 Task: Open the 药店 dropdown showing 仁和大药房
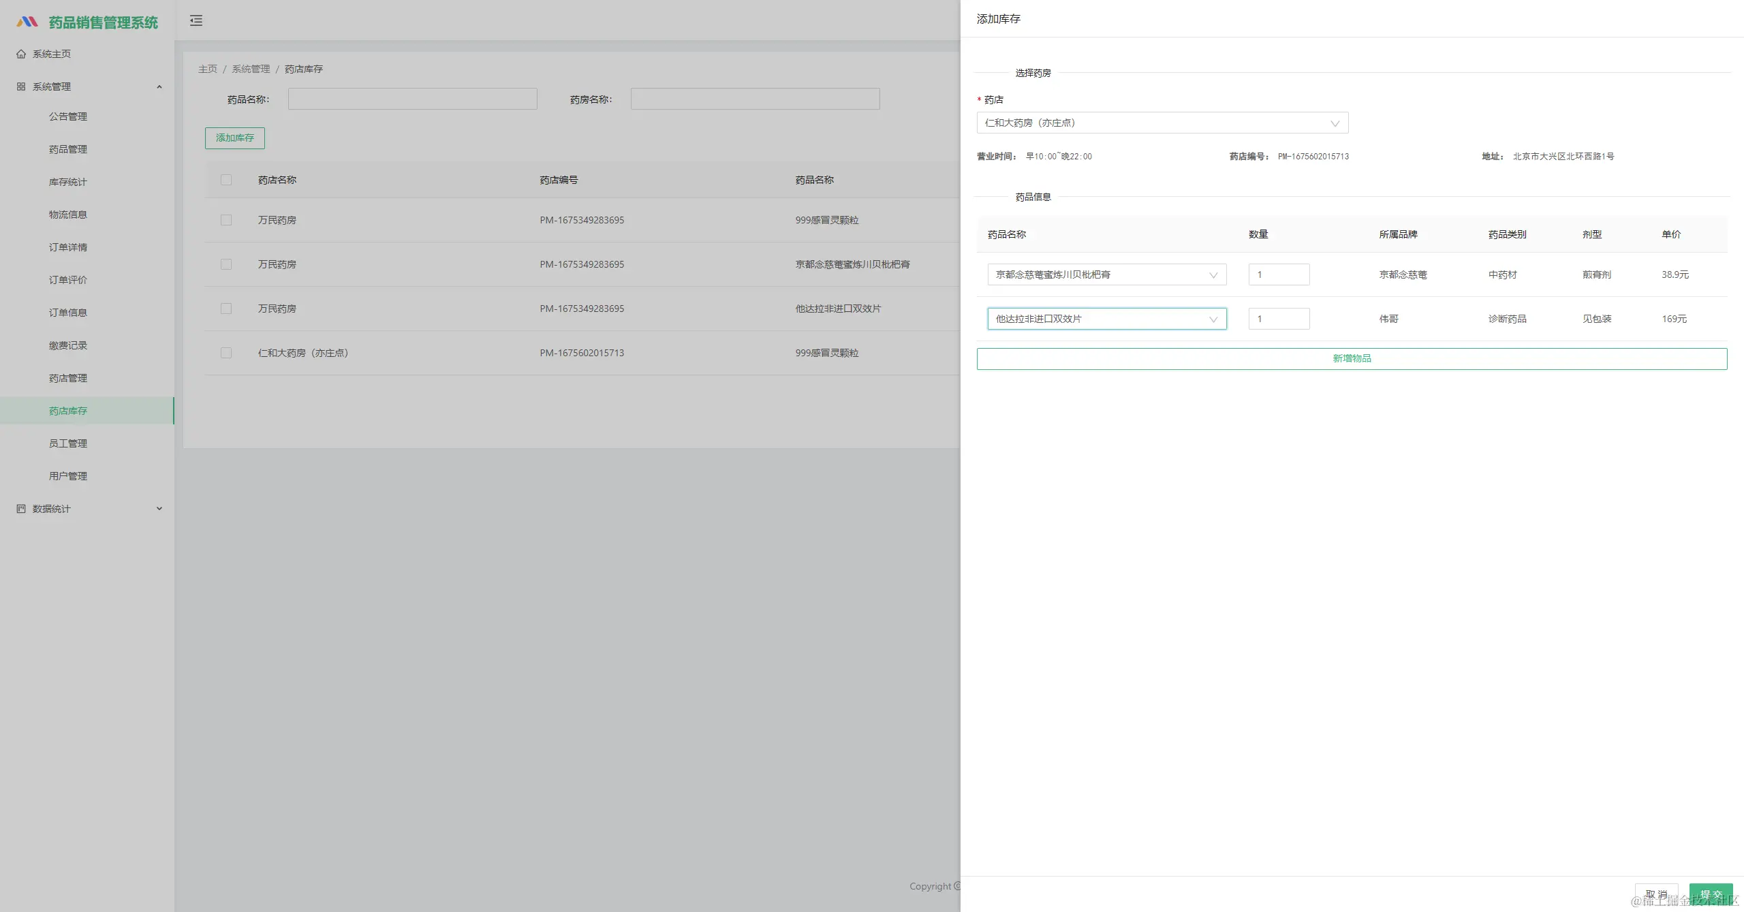coord(1162,123)
